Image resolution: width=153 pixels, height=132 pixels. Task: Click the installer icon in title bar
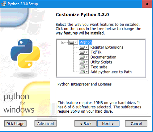(4, 4)
